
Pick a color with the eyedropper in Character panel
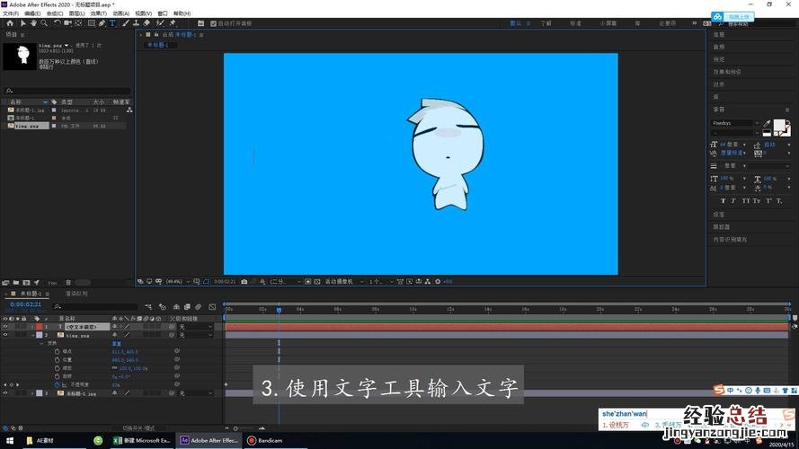(x=767, y=123)
